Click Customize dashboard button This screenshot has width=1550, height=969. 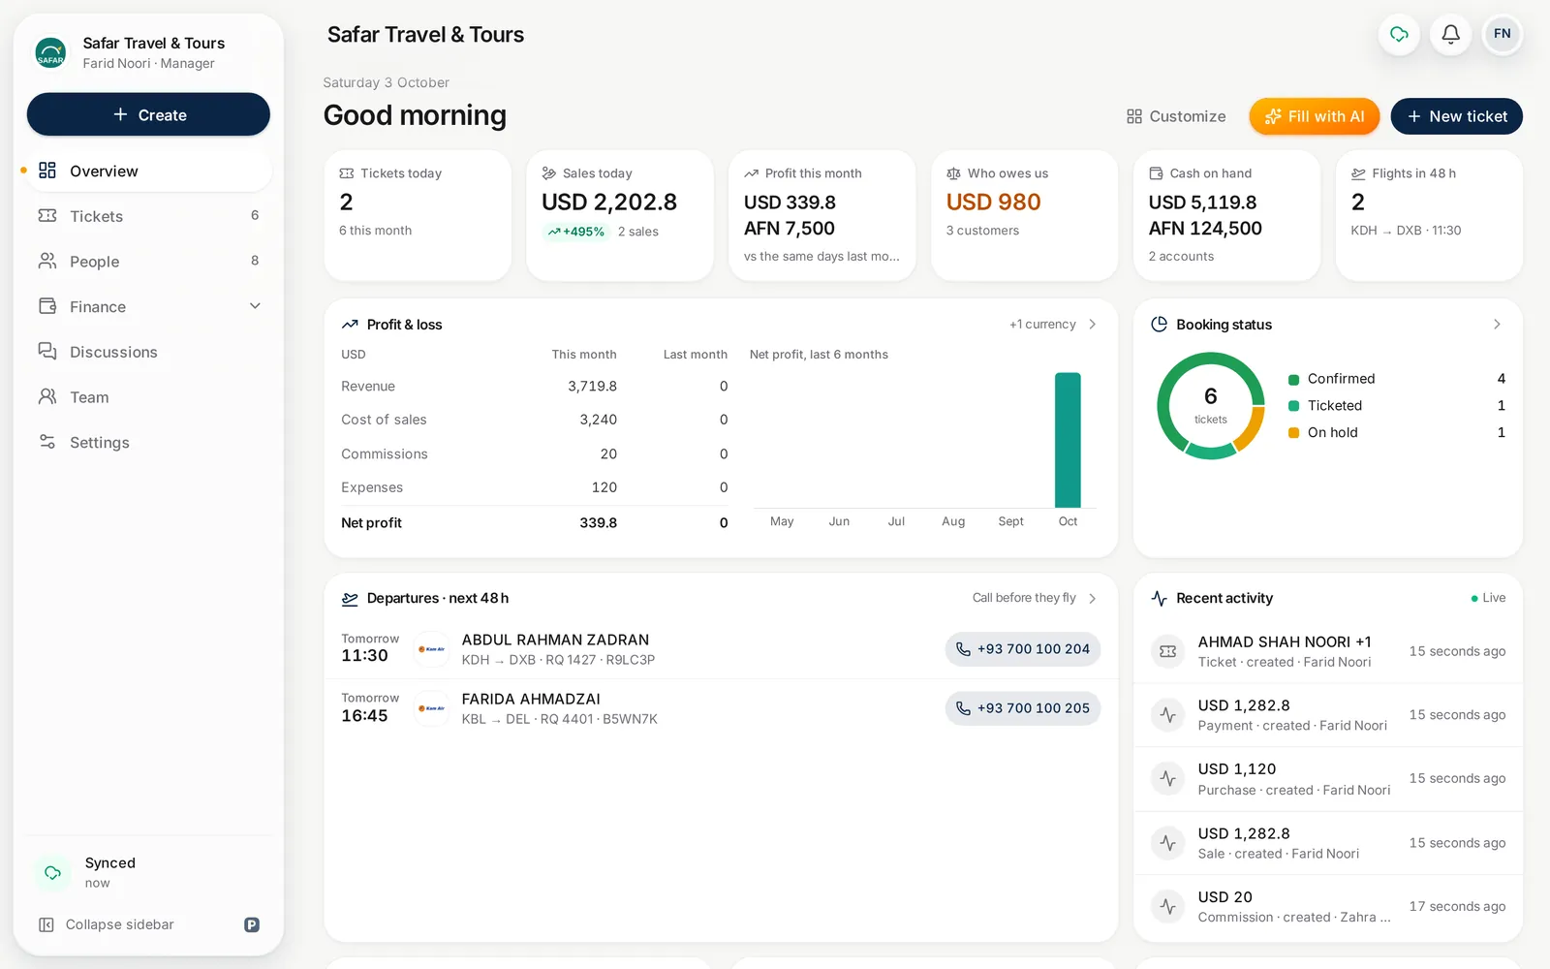[x=1176, y=116]
